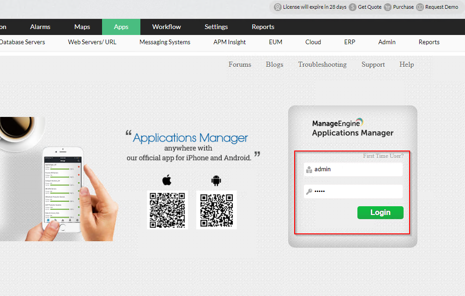Open the Settings tab

click(216, 27)
